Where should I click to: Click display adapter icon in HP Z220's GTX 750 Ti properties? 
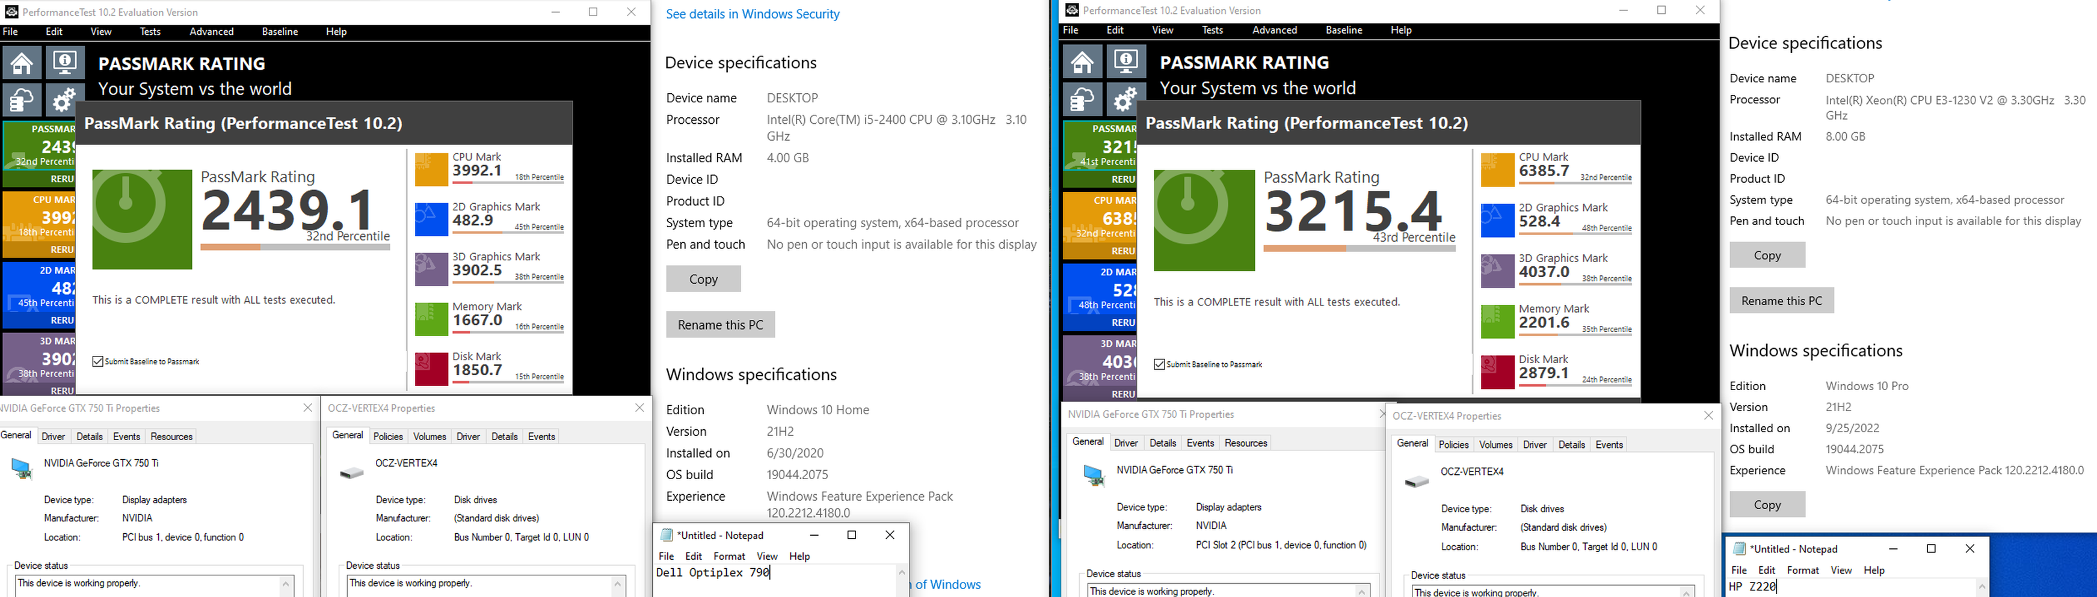tap(1094, 476)
